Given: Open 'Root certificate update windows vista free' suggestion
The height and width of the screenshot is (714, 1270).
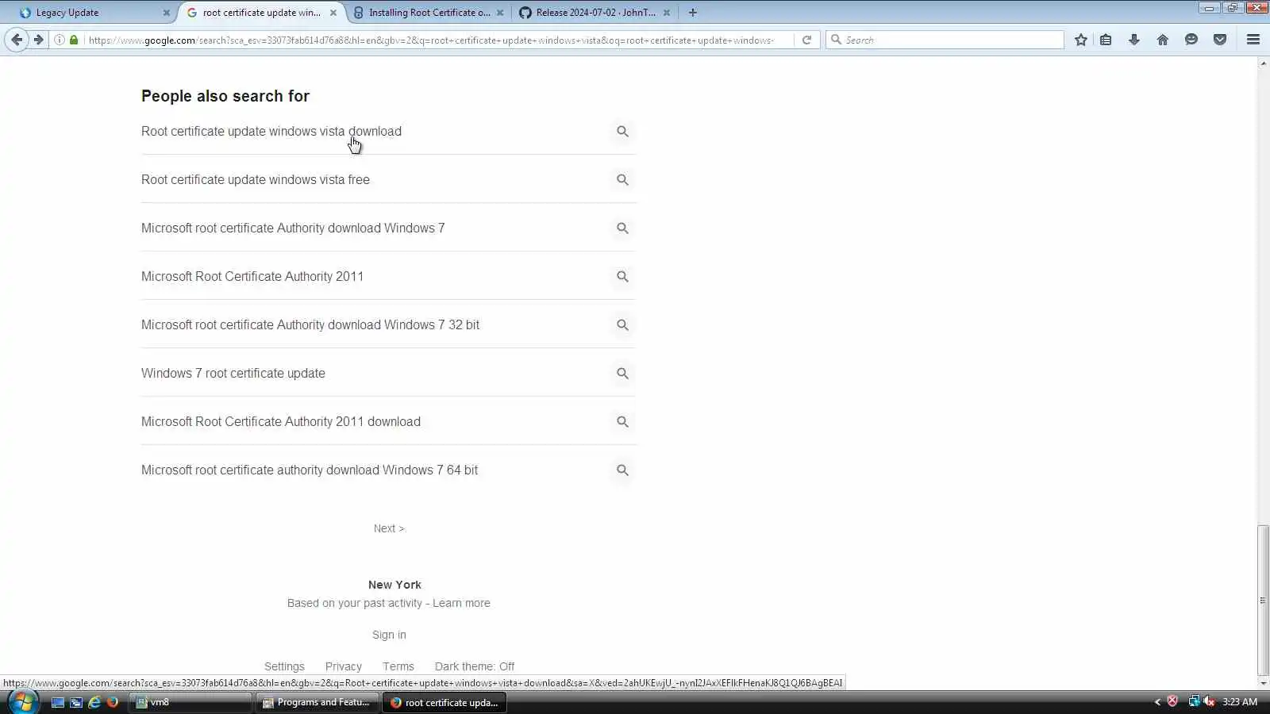Looking at the screenshot, I should tap(256, 180).
